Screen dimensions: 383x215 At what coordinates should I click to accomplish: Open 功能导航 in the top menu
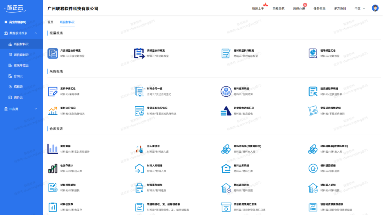278,8
